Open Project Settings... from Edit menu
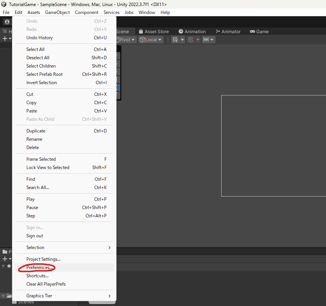Image resolution: width=326 pixels, height=306 pixels. tap(64, 259)
